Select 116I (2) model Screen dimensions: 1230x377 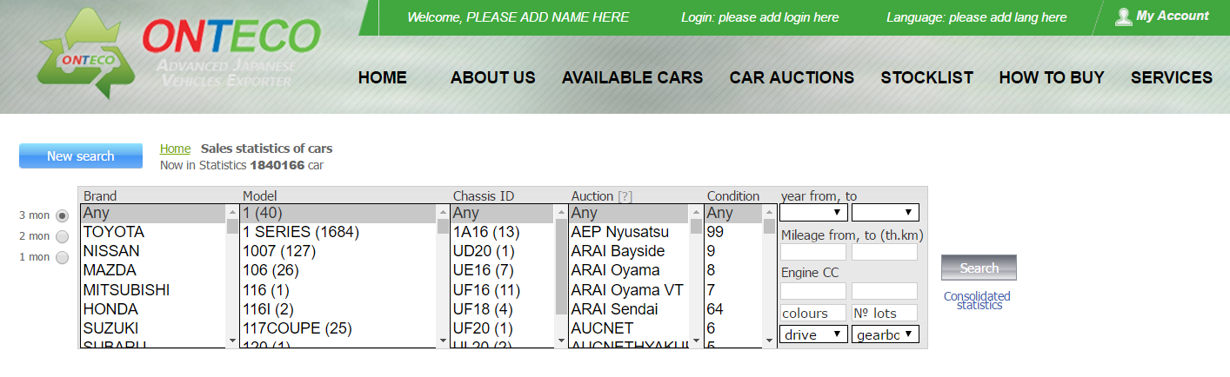338,308
